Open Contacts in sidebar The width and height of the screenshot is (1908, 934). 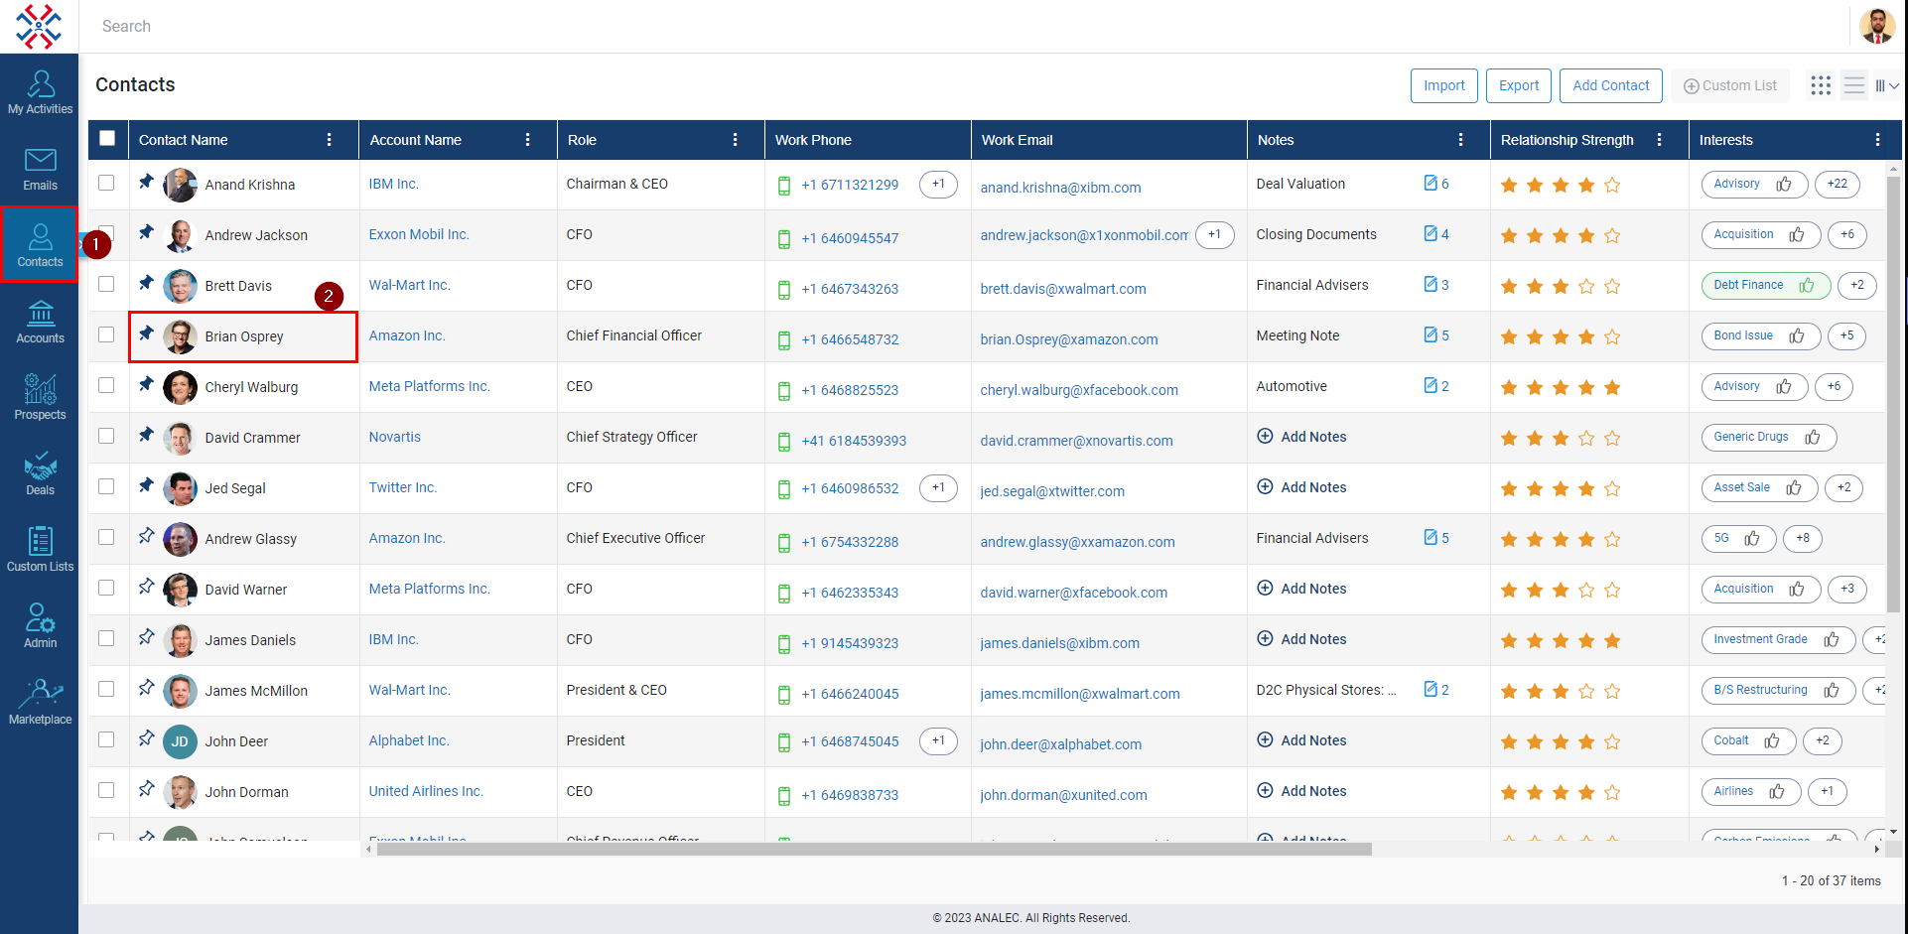(40, 245)
